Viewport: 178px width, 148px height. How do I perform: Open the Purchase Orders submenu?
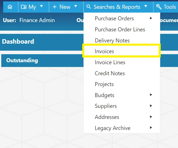[122, 18]
